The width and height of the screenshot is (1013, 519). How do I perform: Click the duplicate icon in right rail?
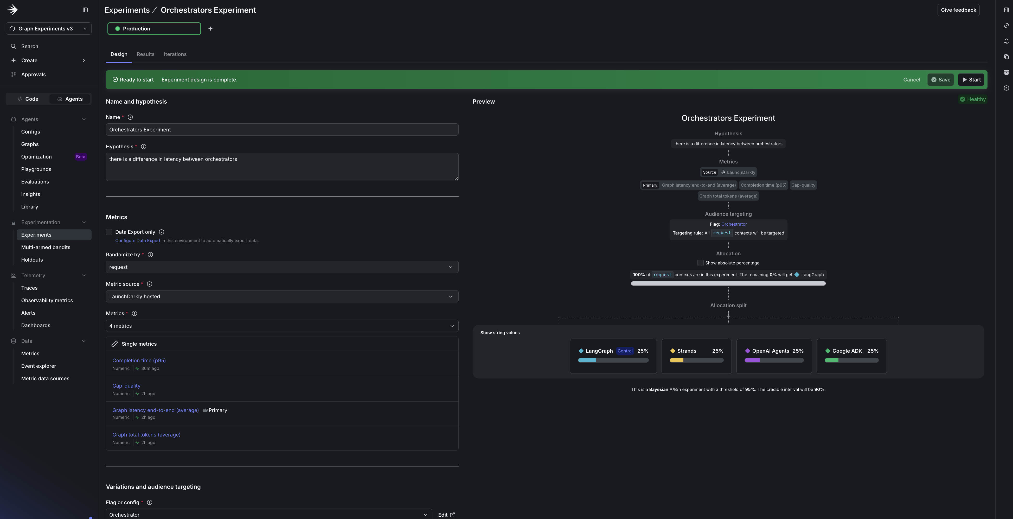coord(1006,57)
